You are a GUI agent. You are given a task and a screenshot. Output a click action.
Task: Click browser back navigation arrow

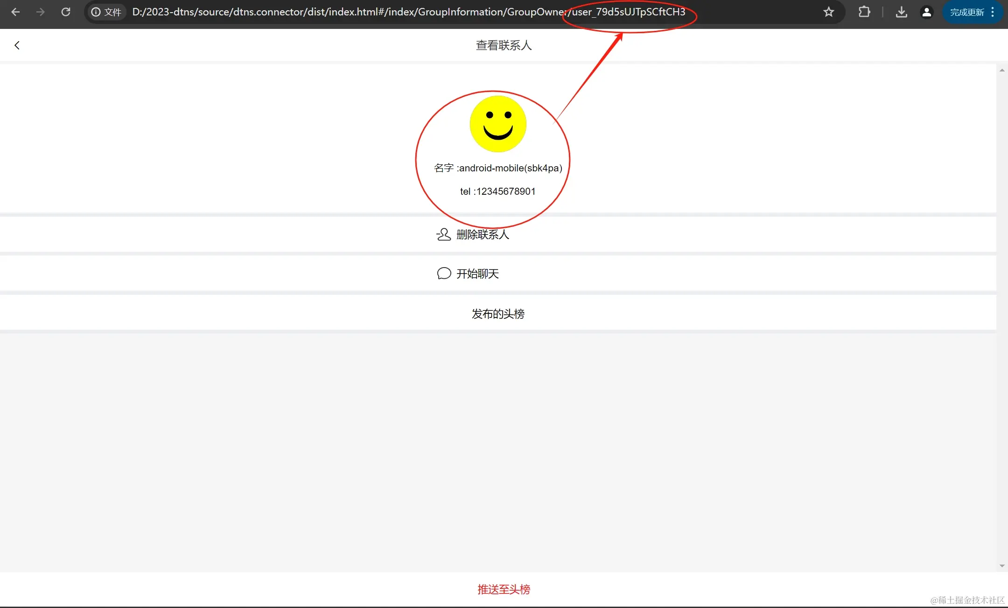15,12
